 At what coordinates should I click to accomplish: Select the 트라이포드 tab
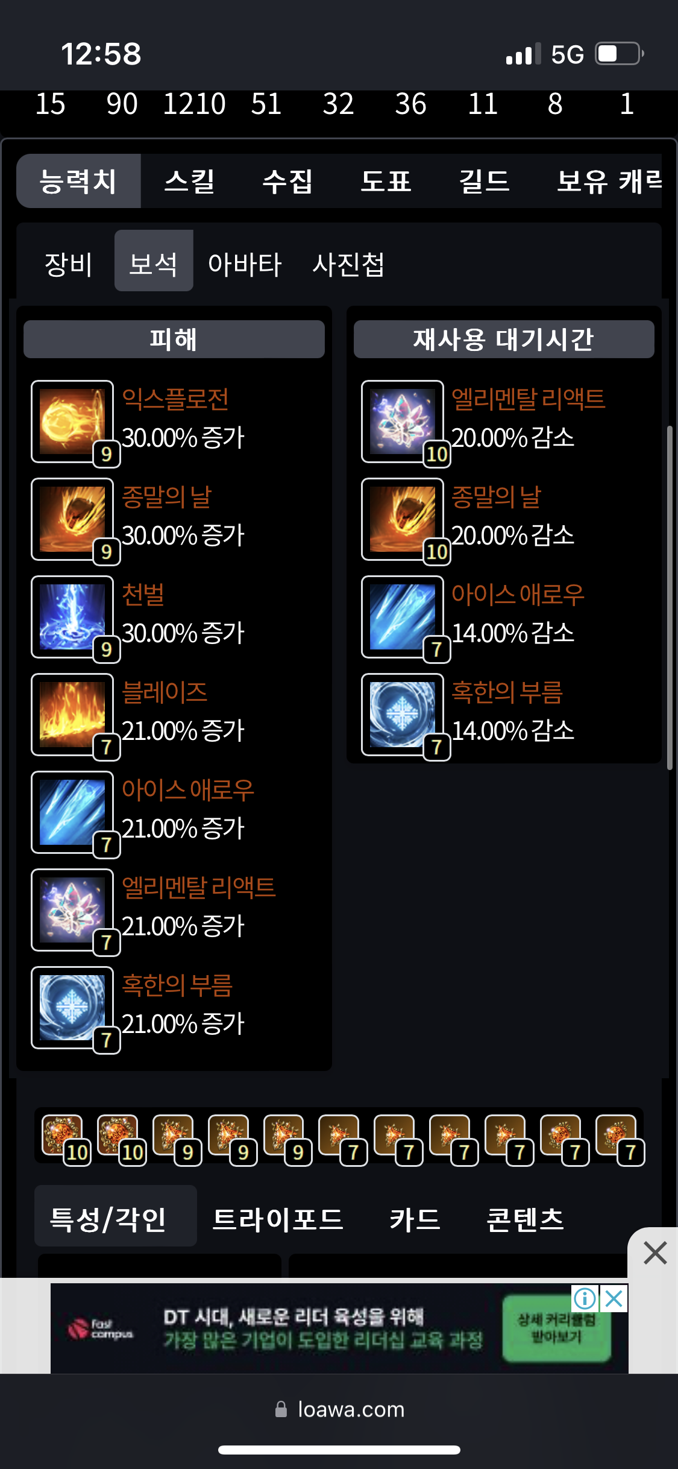pyautogui.click(x=277, y=1218)
